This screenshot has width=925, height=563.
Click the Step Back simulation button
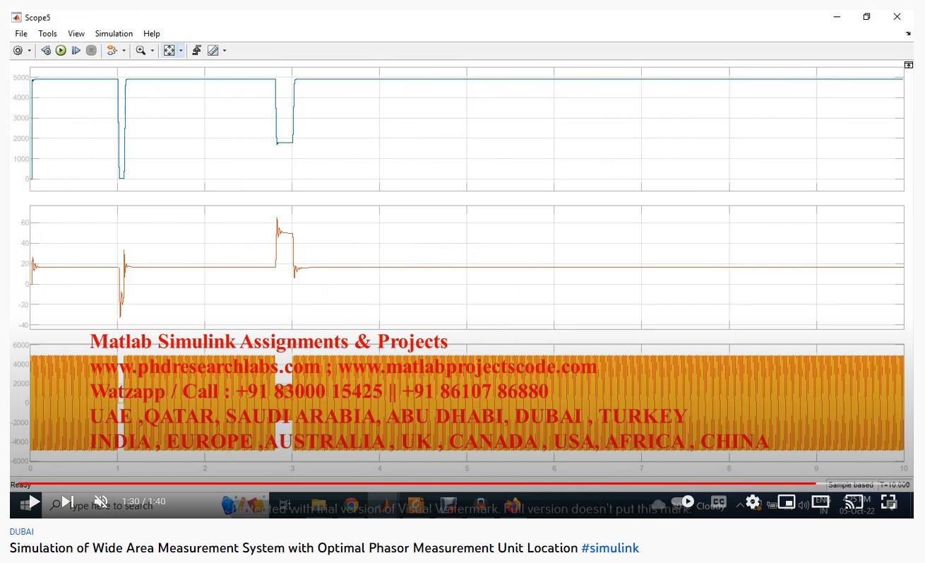point(46,51)
